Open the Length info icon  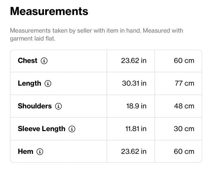click(48, 83)
